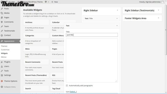Expand Footer Widgets Area arrow

[x=158, y=18]
